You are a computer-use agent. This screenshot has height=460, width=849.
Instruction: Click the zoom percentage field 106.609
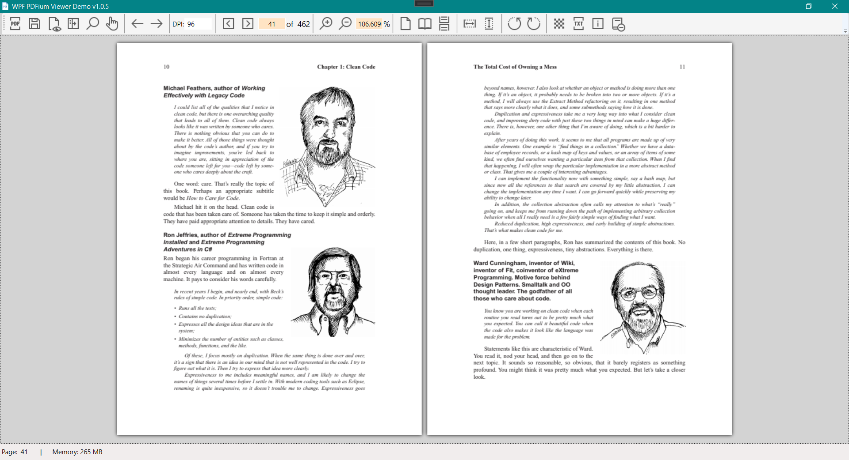click(369, 24)
